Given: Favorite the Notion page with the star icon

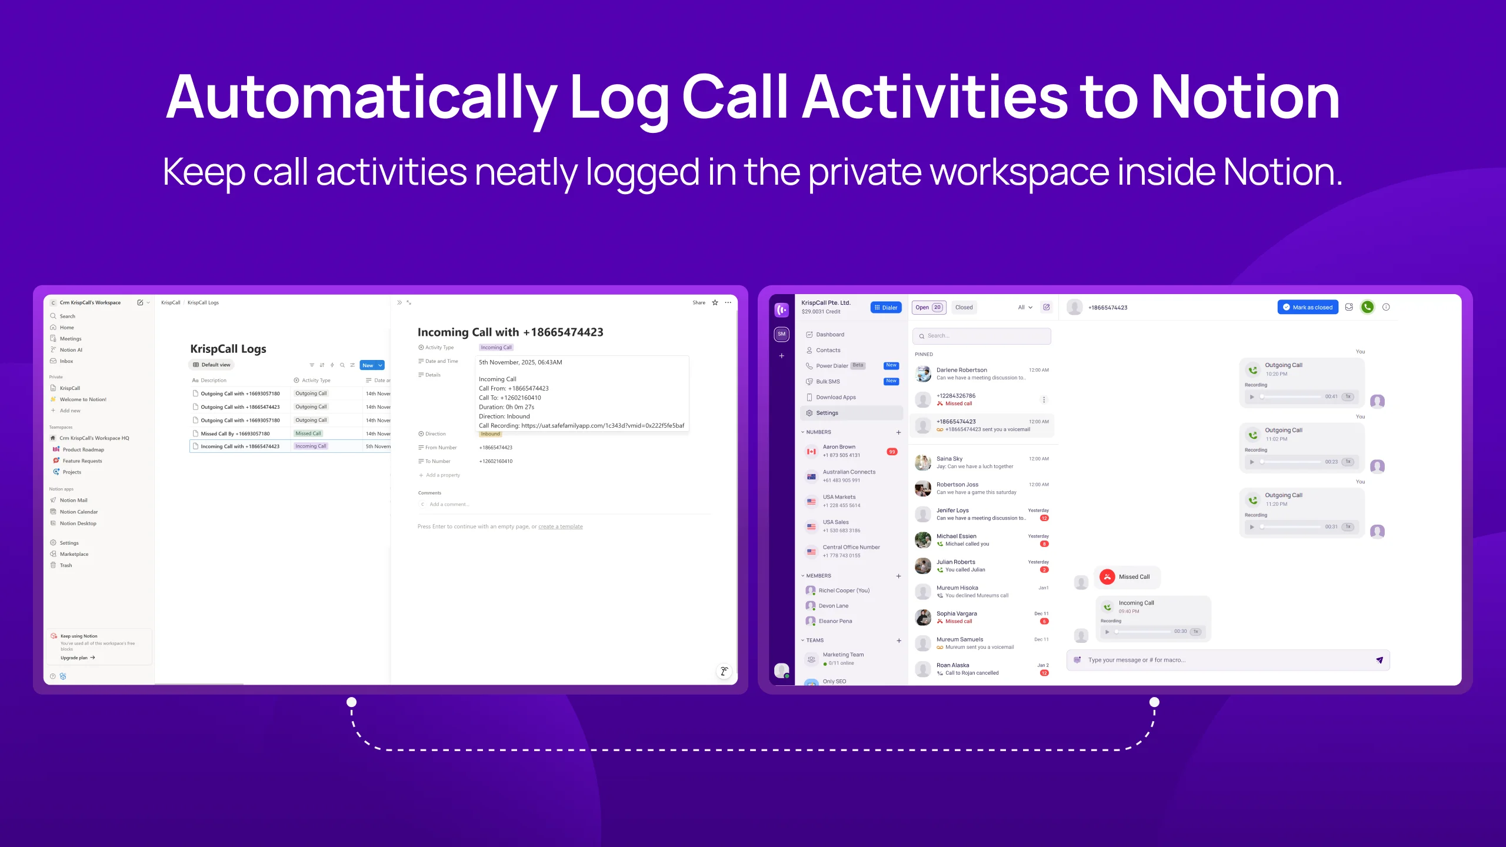Looking at the screenshot, I should (x=715, y=302).
